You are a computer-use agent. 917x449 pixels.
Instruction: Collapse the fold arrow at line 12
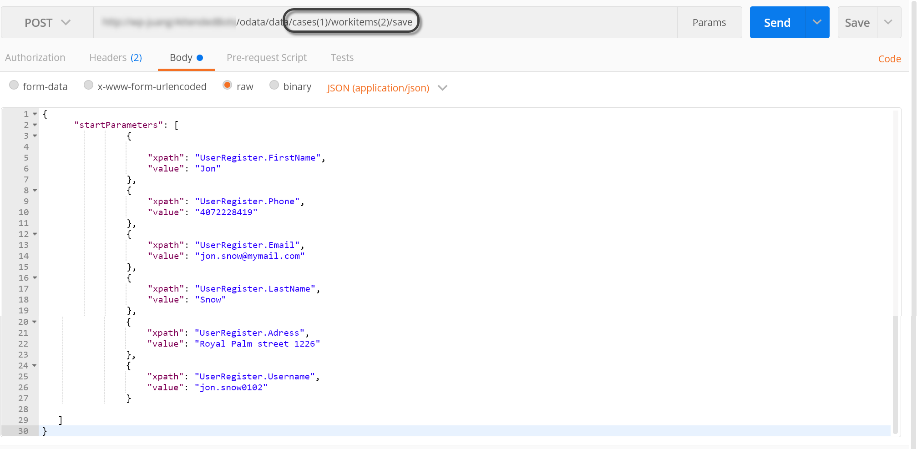pyautogui.click(x=35, y=234)
